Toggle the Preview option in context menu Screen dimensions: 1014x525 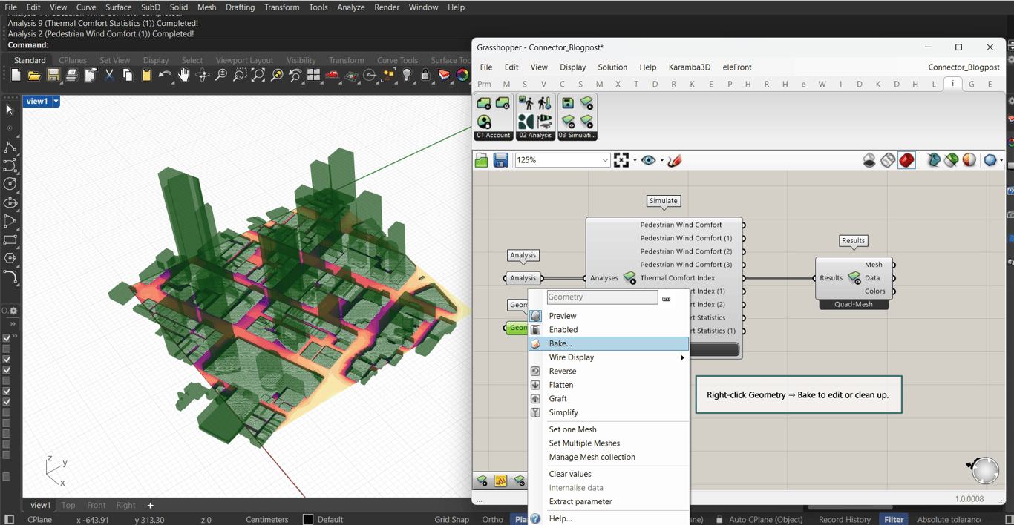563,316
